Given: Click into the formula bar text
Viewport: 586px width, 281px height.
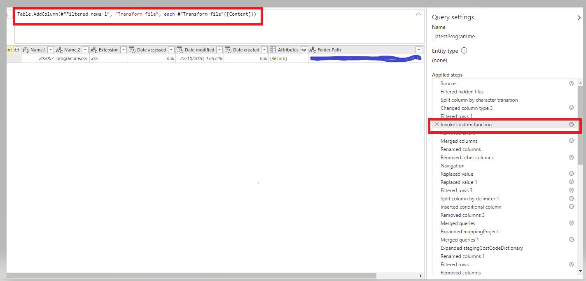Looking at the screenshot, I should click(x=137, y=14).
